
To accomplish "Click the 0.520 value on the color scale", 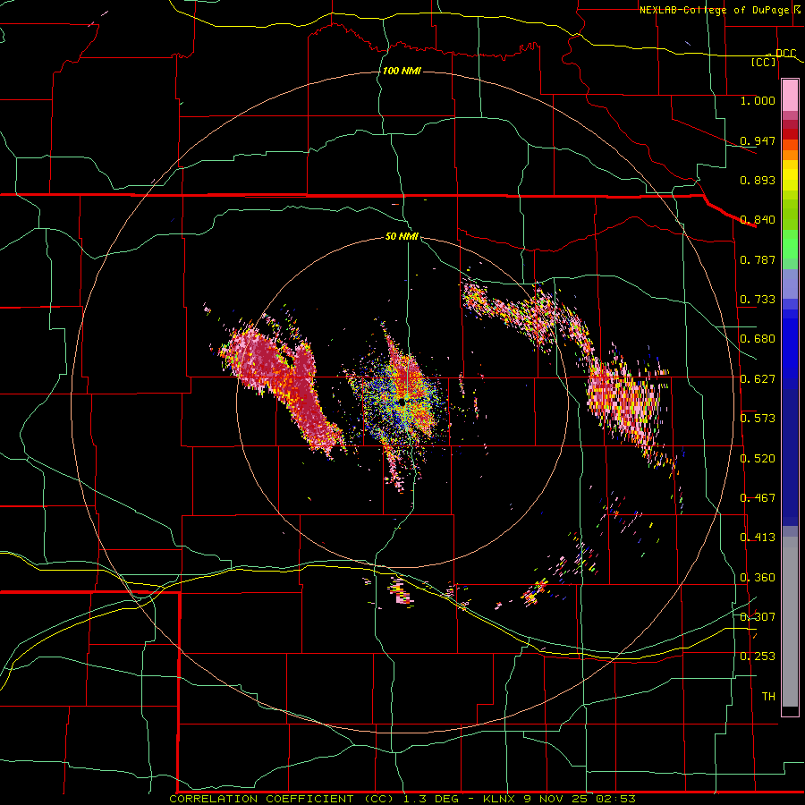I will click(758, 459).
